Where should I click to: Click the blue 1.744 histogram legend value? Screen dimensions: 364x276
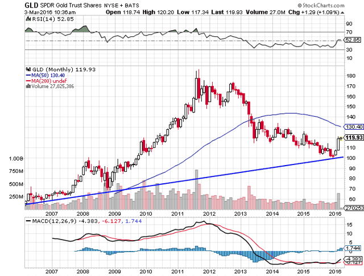point(134,221)
